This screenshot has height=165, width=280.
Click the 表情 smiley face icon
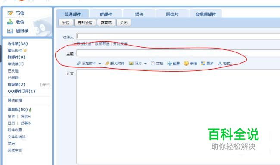[x=186, y=63]
